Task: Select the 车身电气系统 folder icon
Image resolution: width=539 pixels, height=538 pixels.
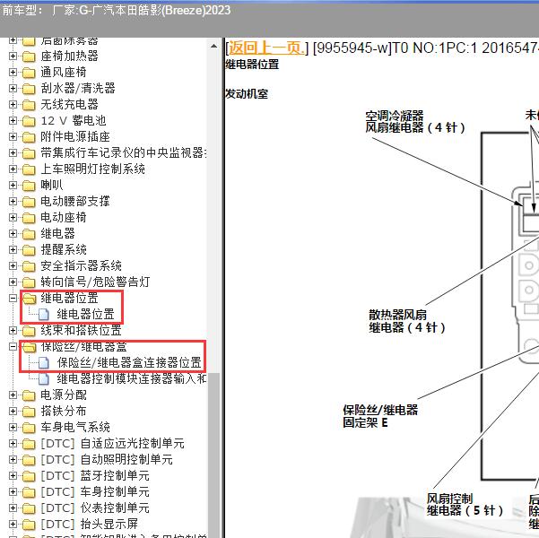Action: point(29,428)
